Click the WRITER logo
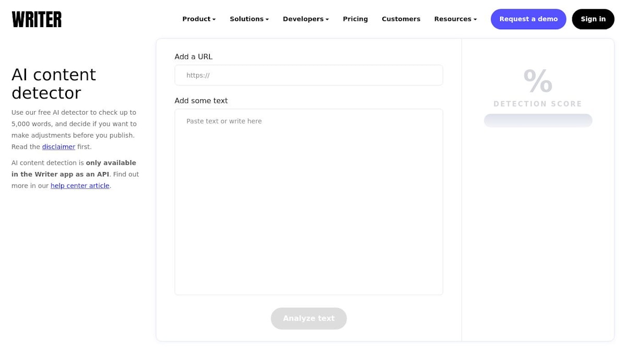 coord(37,19)
